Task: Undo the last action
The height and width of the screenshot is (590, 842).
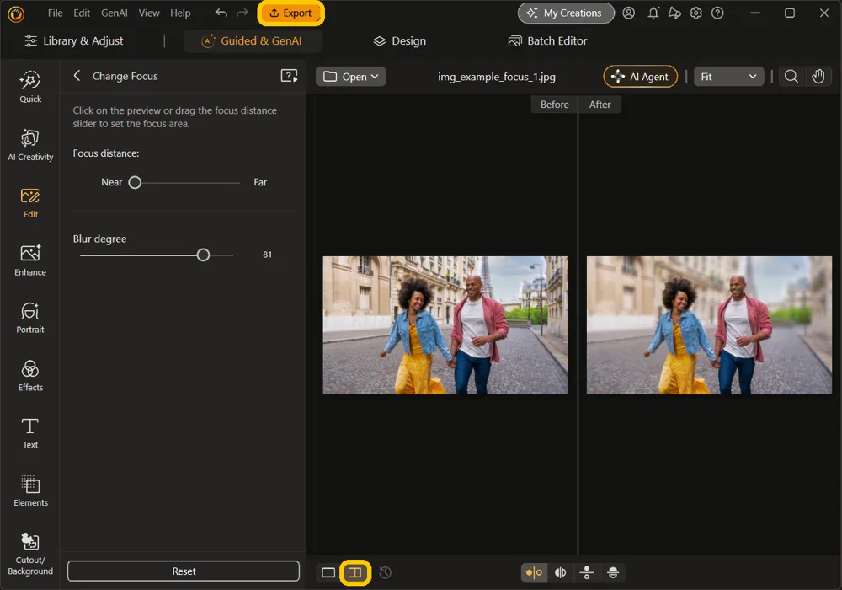Action: [221, 13]
